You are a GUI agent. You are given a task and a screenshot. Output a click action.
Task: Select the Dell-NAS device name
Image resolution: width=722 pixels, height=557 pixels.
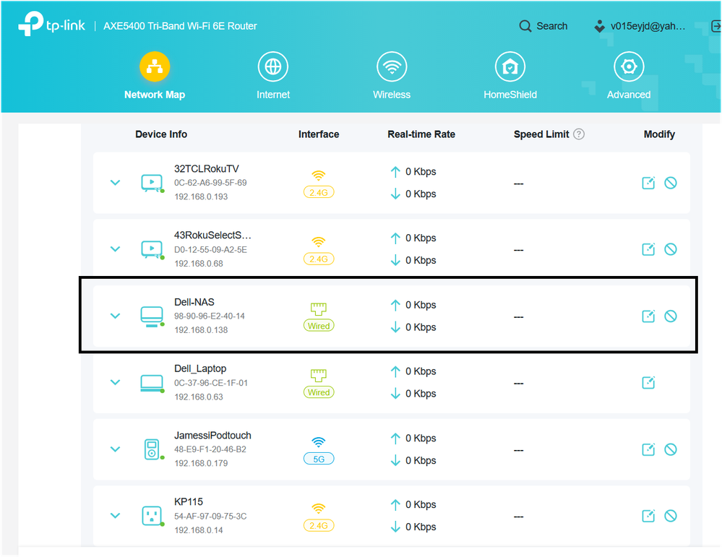(194, 302)
